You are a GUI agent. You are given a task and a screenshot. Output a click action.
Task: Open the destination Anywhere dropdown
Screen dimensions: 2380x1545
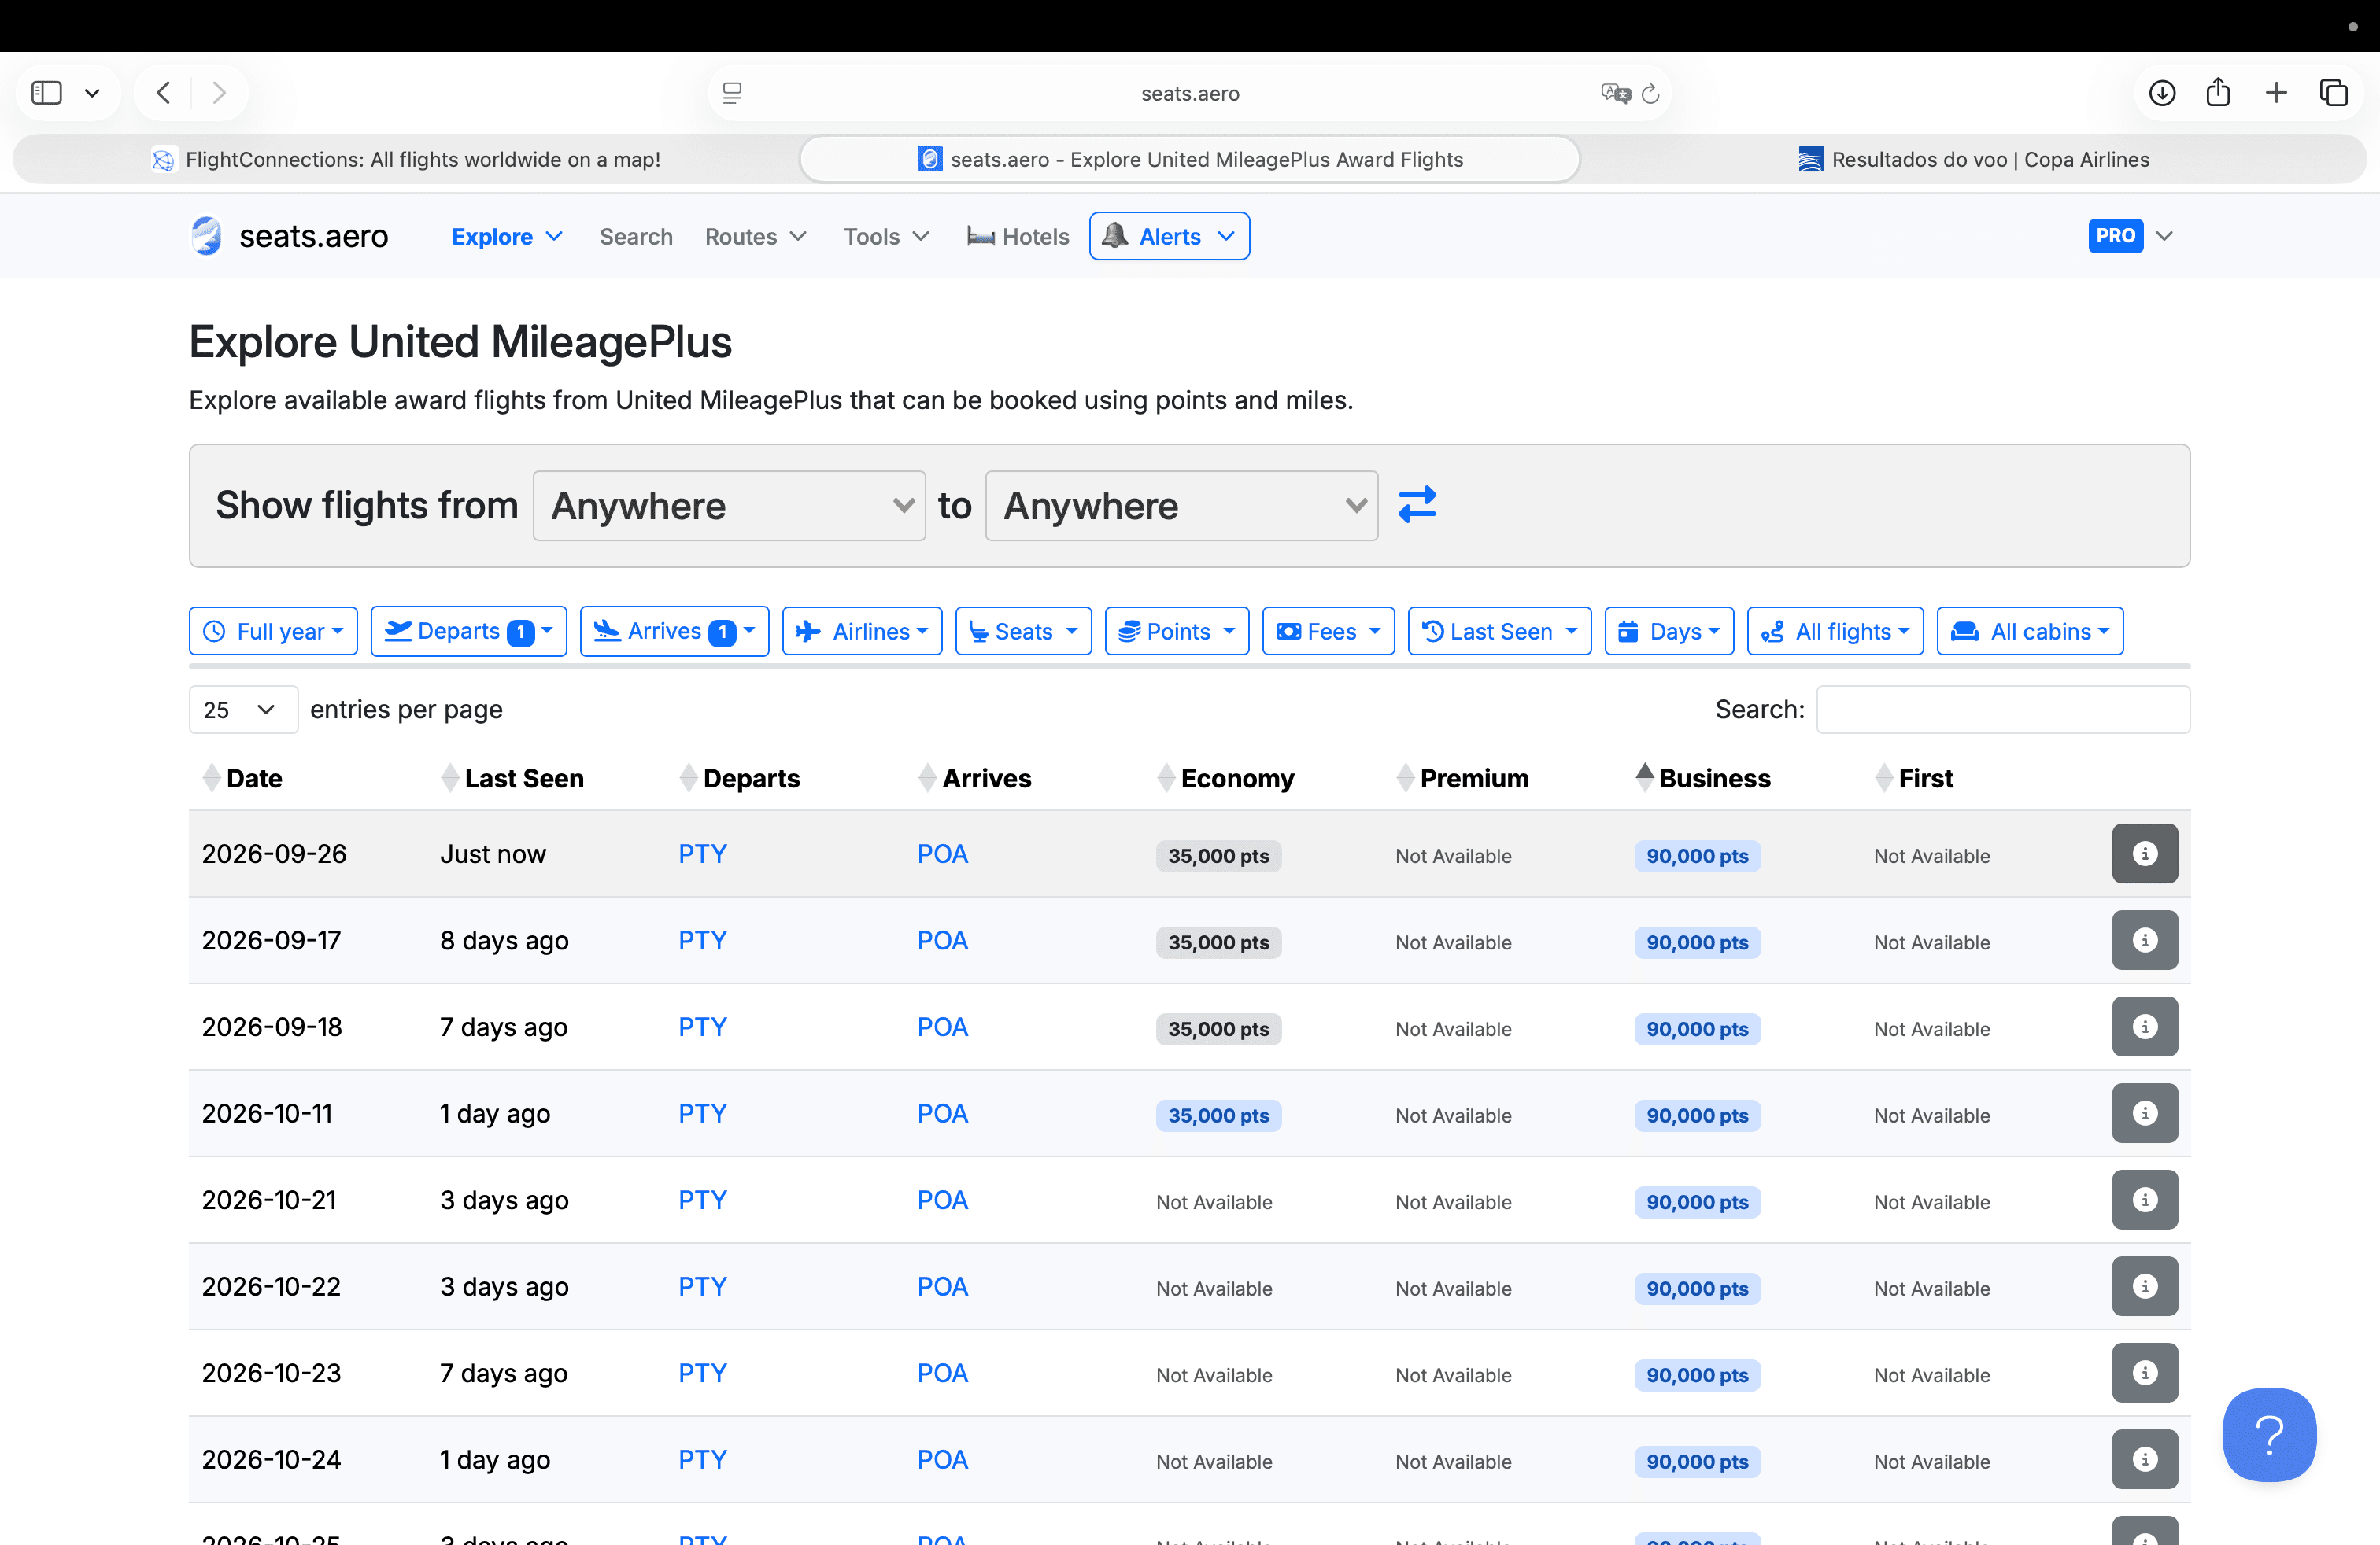(x=1181, y=506)
